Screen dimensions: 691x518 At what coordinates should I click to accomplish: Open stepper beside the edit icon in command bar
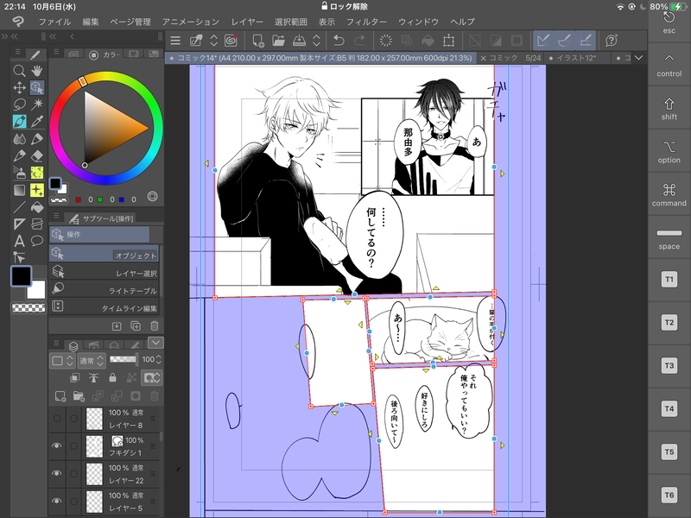pos(213,41)
